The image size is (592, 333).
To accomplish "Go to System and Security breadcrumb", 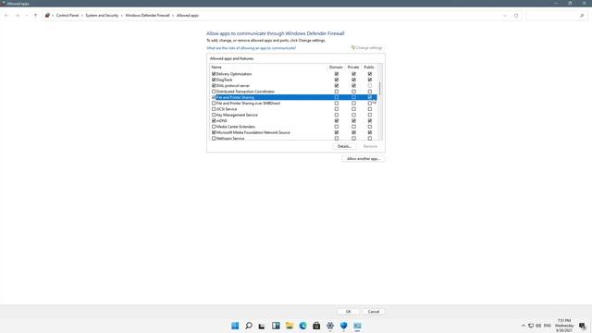I will click(102, 16).
